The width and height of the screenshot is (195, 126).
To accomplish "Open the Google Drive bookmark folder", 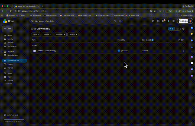I will (x=118, y=15).
